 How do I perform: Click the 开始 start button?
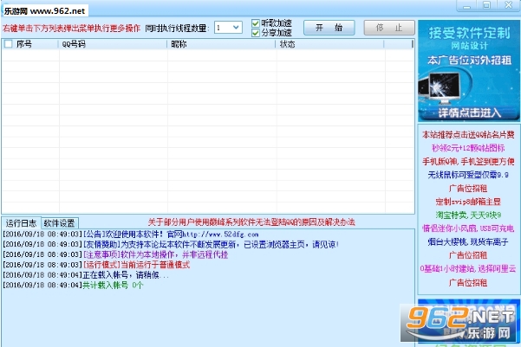point(329,28)
